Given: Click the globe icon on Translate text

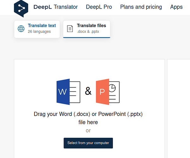Looking at the screenshot, I should click(21, 29).
